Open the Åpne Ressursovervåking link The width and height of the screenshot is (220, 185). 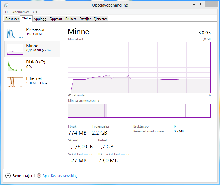(x=60, y=176)
